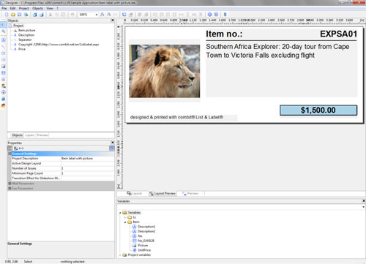Viewport: 366px width, 264px height.
Task: Select the Gauge object tool
Action: pyautogui.click(x=4, y=92)
